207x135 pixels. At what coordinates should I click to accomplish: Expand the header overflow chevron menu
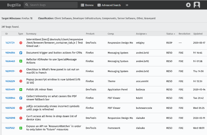[127, 5]
